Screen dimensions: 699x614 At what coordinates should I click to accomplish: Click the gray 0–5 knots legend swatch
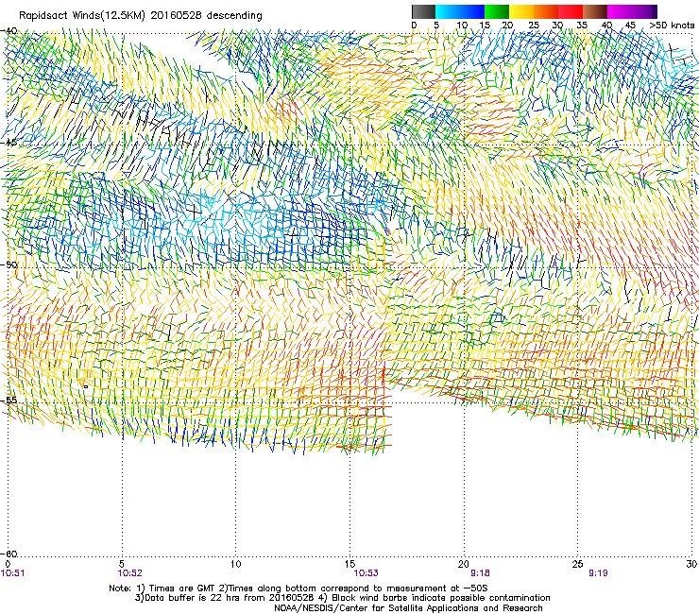(423, 11)
